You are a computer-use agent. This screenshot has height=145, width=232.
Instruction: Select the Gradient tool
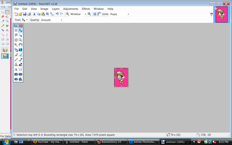tap(20, 50)
